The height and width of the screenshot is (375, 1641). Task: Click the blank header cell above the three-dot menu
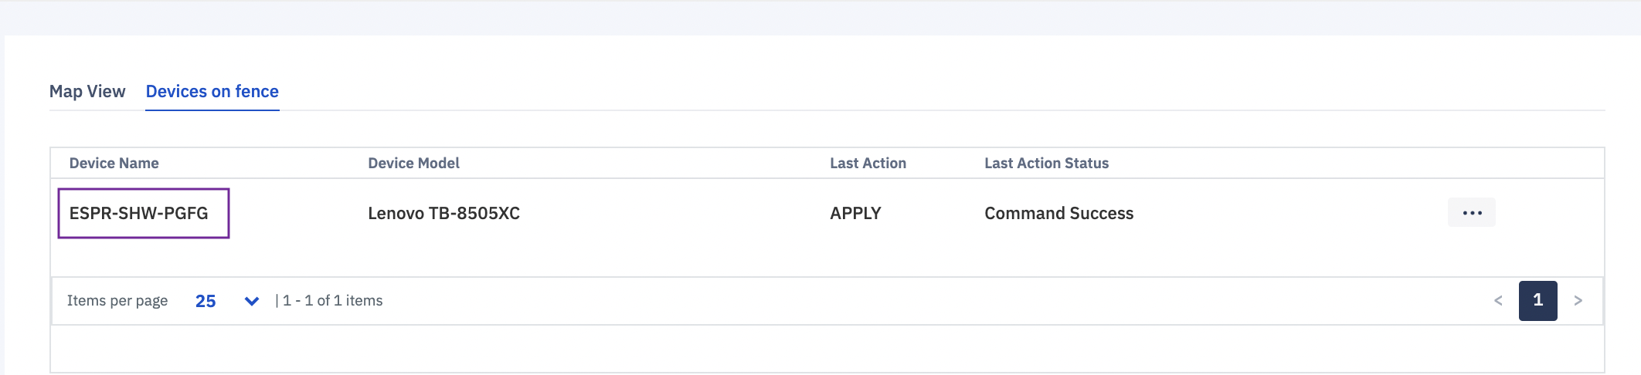coord(1472,164)
